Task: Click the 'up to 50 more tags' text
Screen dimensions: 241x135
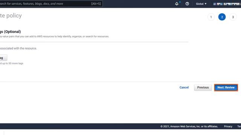Action: click(x=12, y=63)
